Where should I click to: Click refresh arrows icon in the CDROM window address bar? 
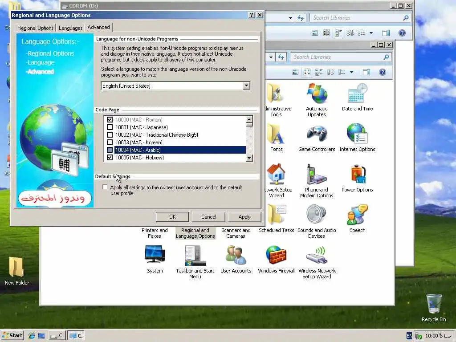click(301, 18)
